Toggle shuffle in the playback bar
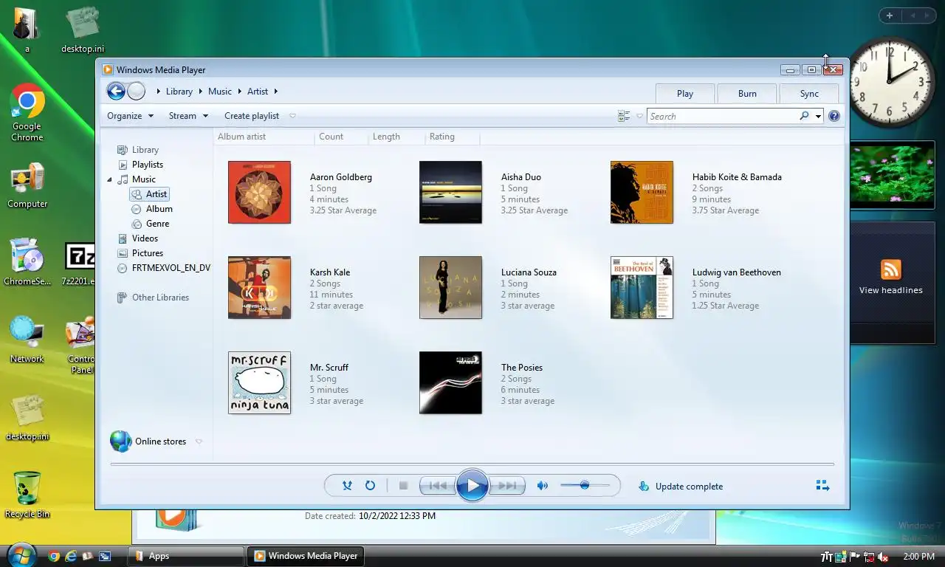Image resolution: width=945 pixels, height=567 pixels. click(x=347, y=486)
